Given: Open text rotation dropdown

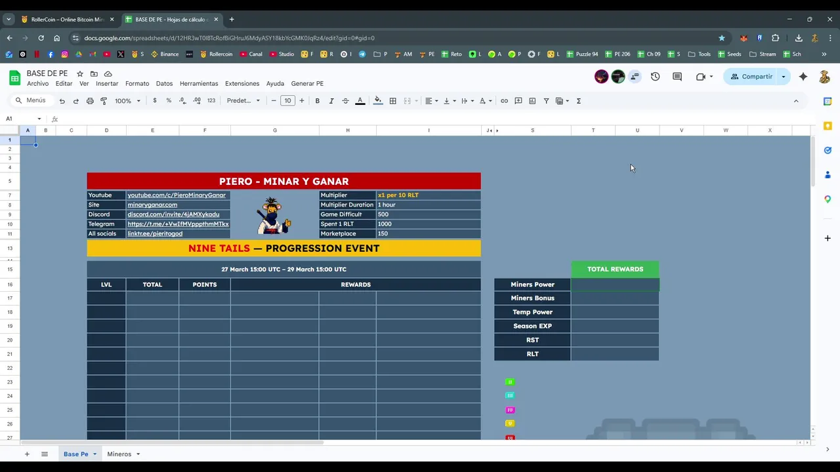Looking at the screenshot, I should pyautogui.click(x=485, y=101).
